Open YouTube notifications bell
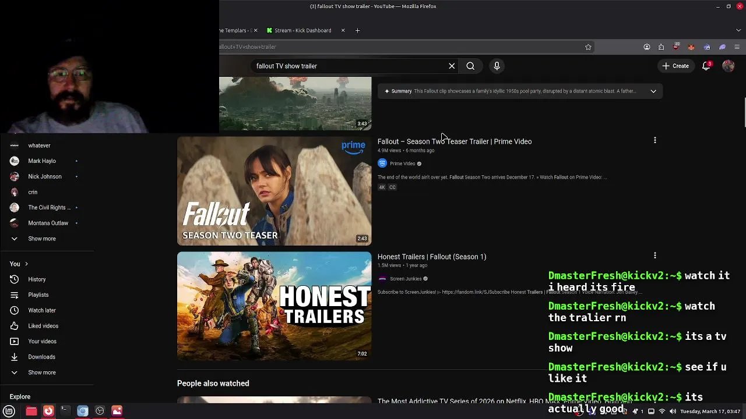746x419 pixels. [x=706, y=66]
